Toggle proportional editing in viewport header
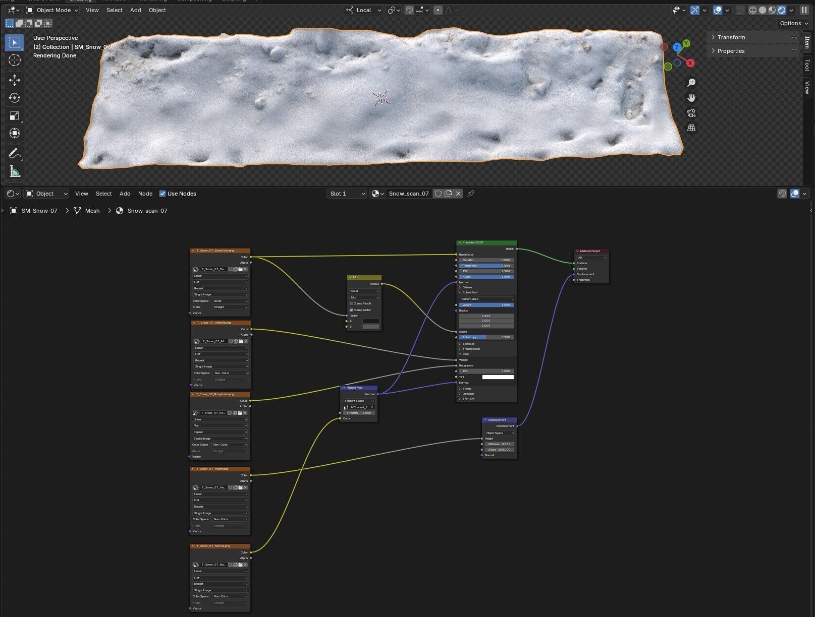Image resolution: width=815 pixels, height=617 pixels. click(x=438, y=10)
